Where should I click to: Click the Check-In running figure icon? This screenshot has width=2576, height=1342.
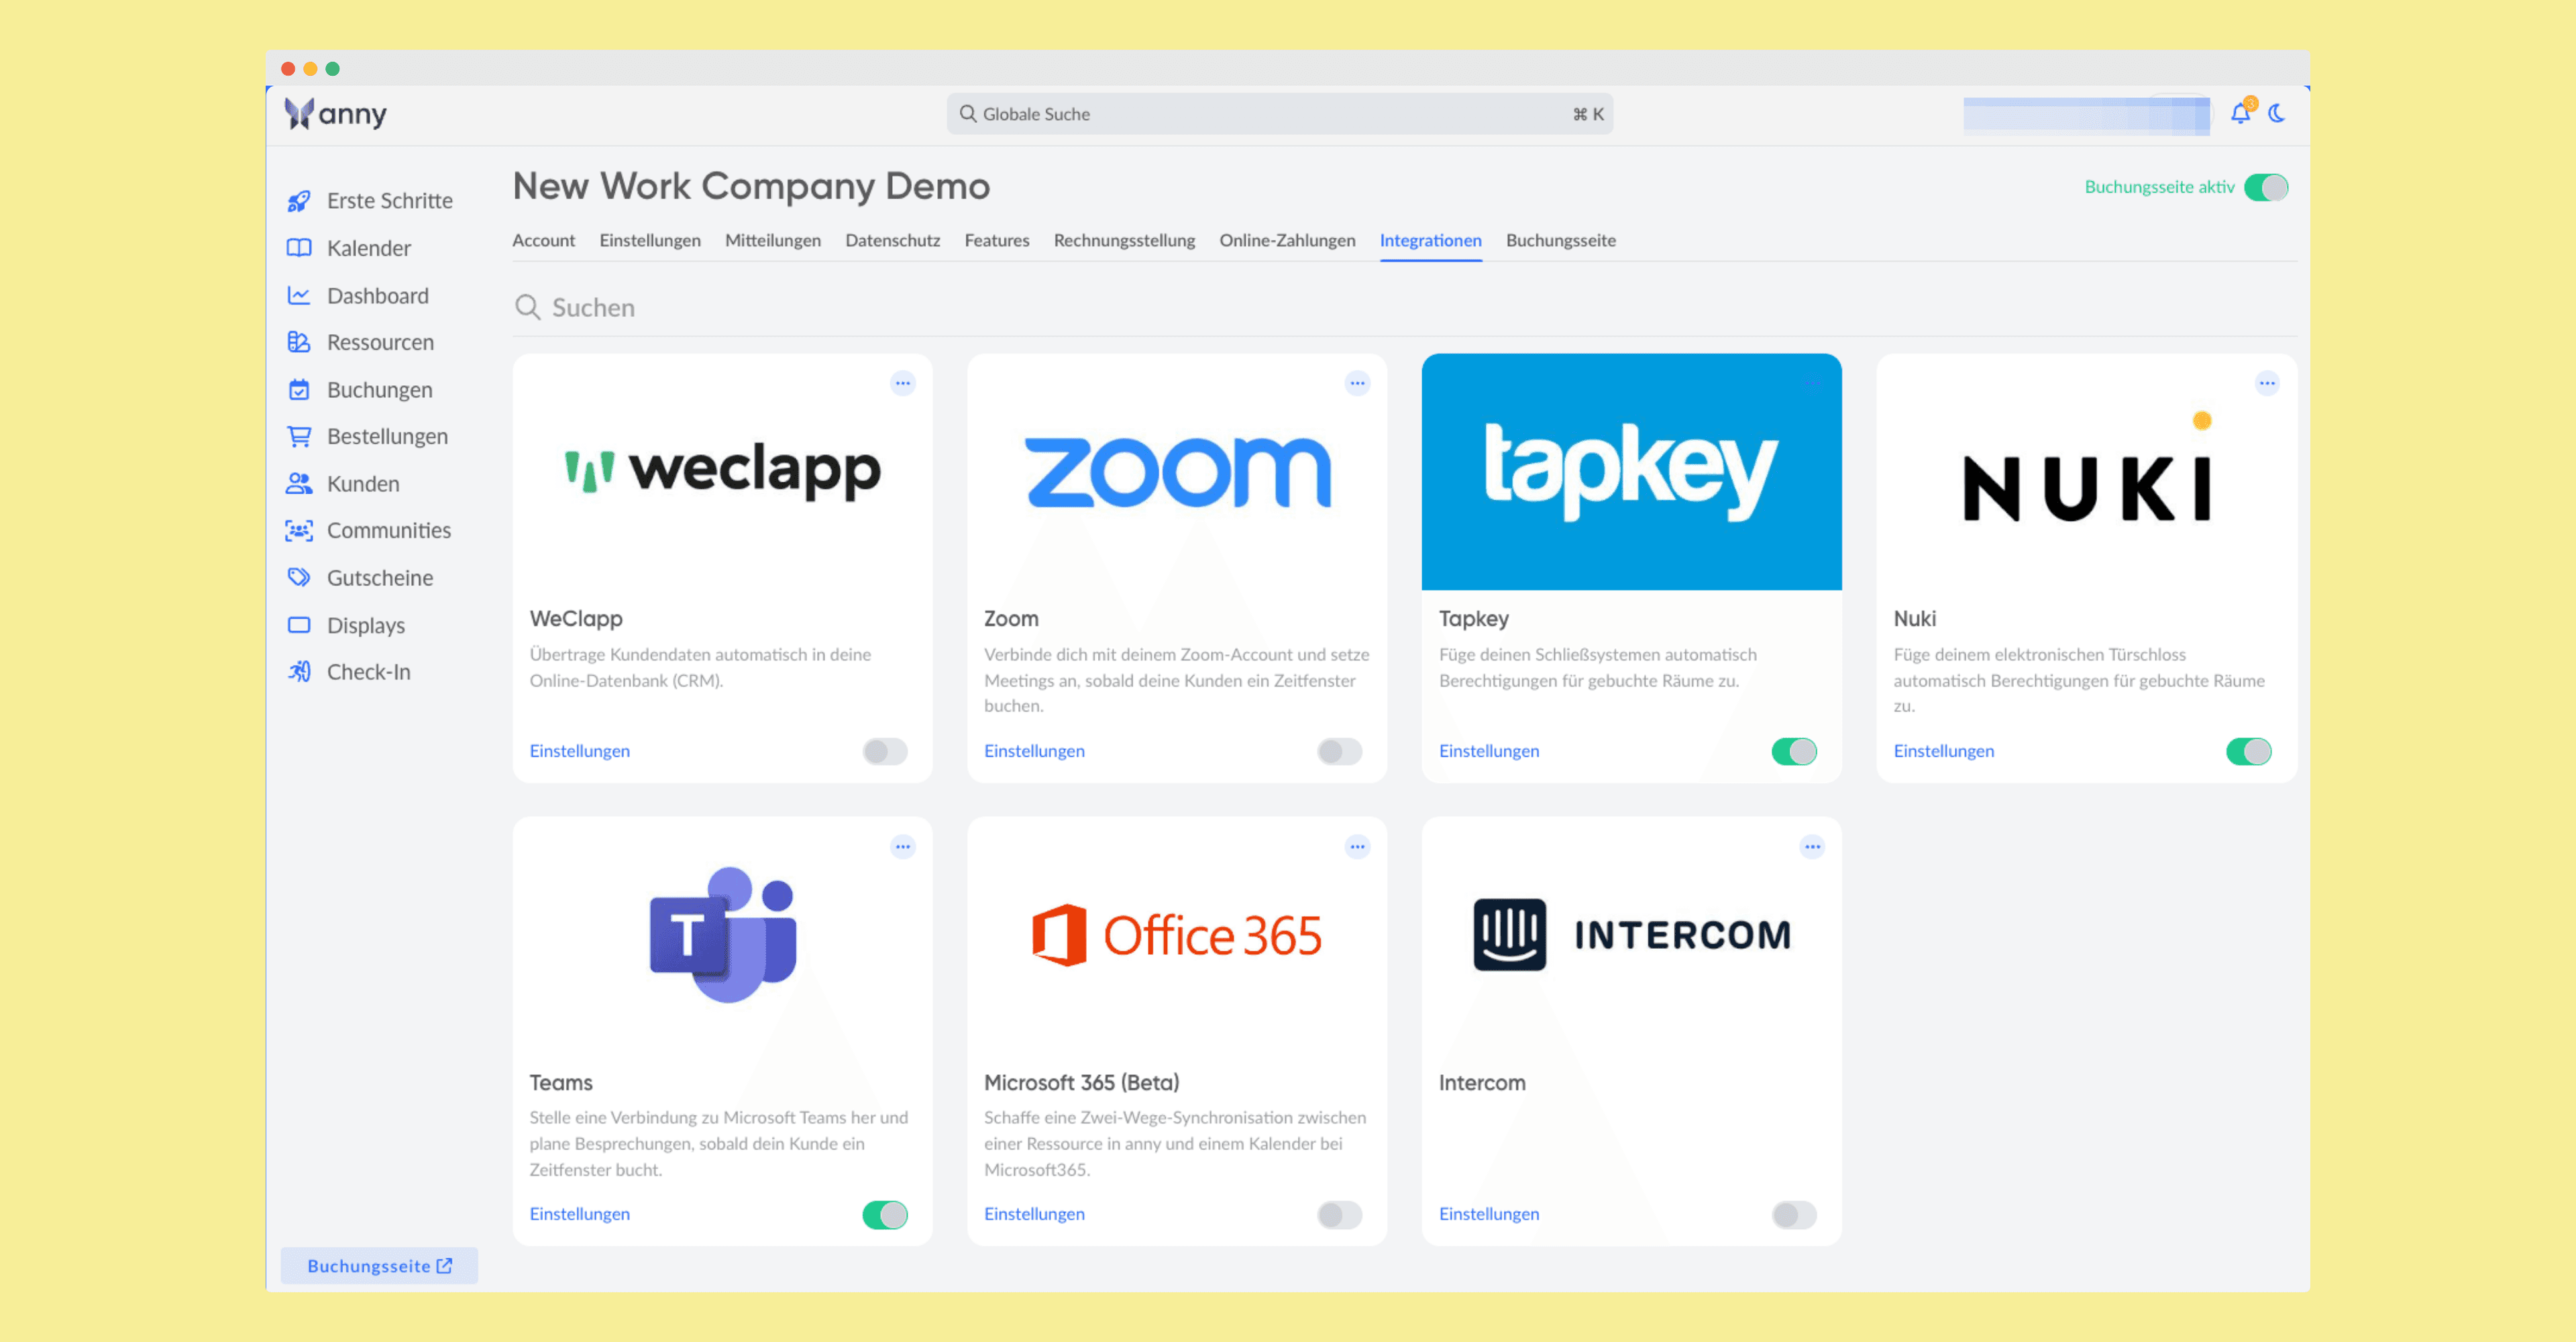click(299, 672)
